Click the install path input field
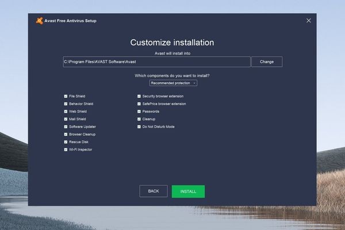 [x=156, y=62]
